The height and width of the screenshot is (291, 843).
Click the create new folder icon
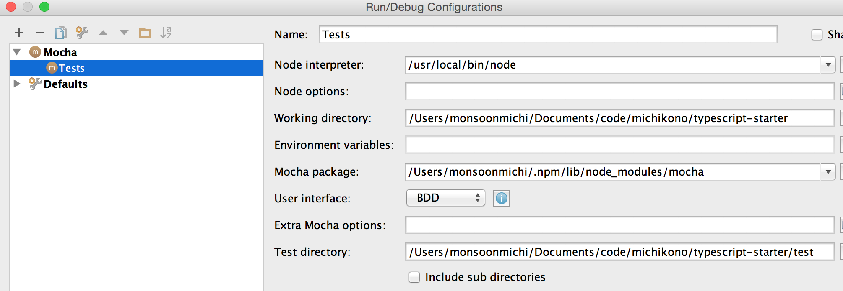[x=145, y=33]
